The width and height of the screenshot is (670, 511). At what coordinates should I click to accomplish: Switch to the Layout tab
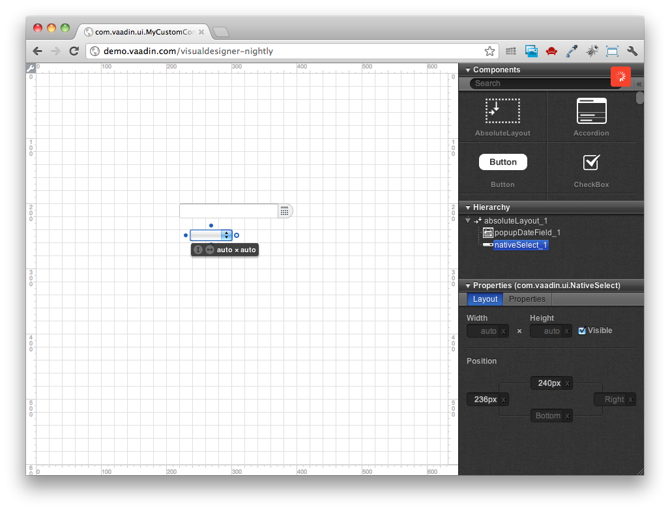coord(485,299)
